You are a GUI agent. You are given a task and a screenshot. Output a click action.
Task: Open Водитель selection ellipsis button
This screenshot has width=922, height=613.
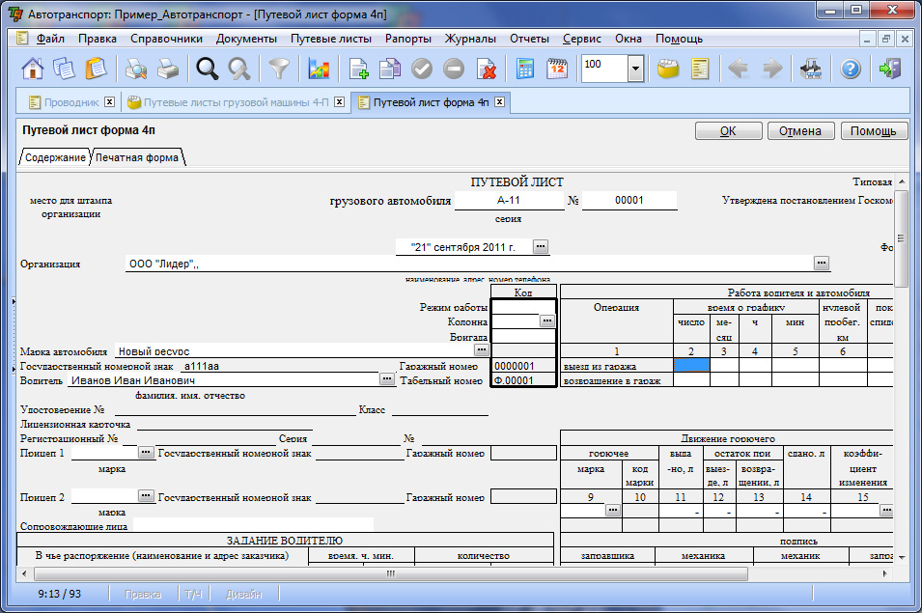pos(387,379)
